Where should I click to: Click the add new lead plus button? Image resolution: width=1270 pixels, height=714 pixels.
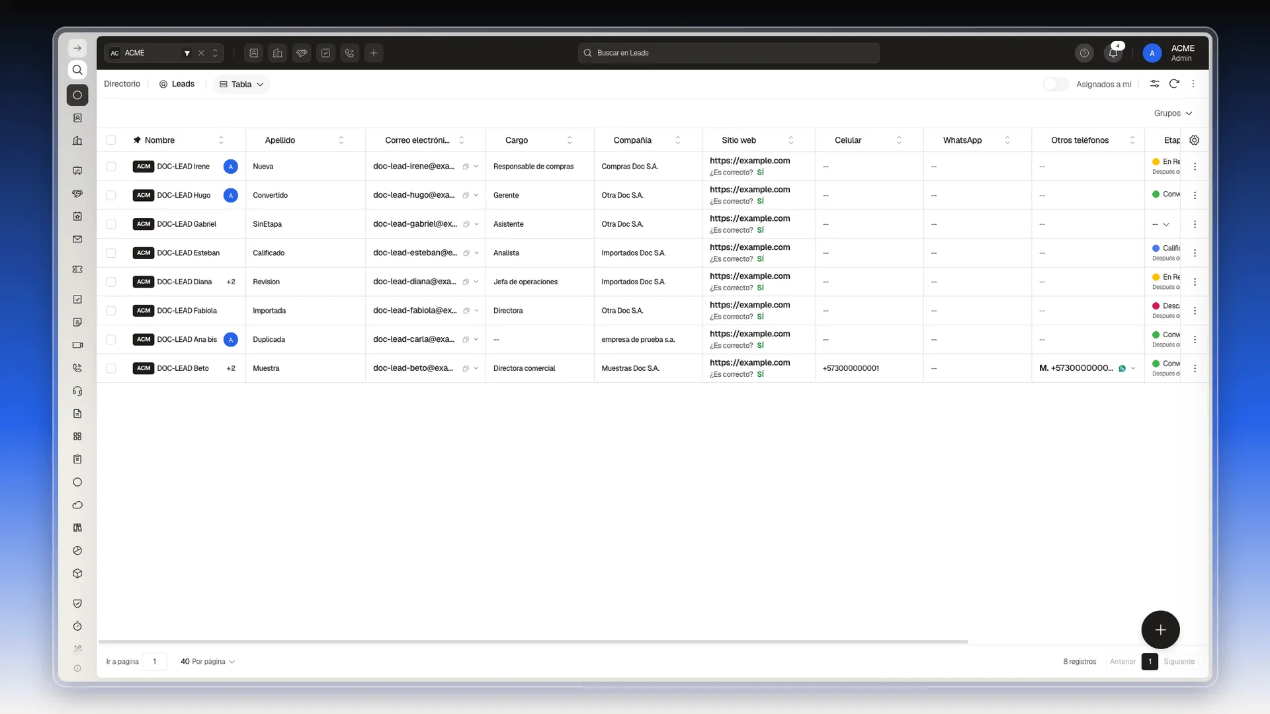point(1160,630)
